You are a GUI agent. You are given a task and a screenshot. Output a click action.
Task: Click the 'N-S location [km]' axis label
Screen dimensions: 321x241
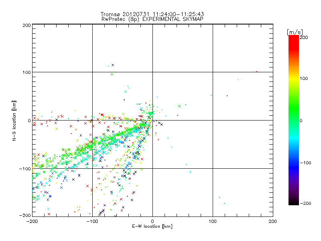(14, 121)
